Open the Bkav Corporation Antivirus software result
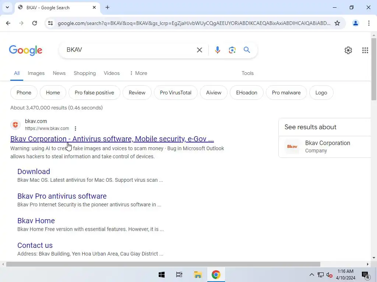Image resolution: width=377 pixels, height=282 pixels. 112,139
